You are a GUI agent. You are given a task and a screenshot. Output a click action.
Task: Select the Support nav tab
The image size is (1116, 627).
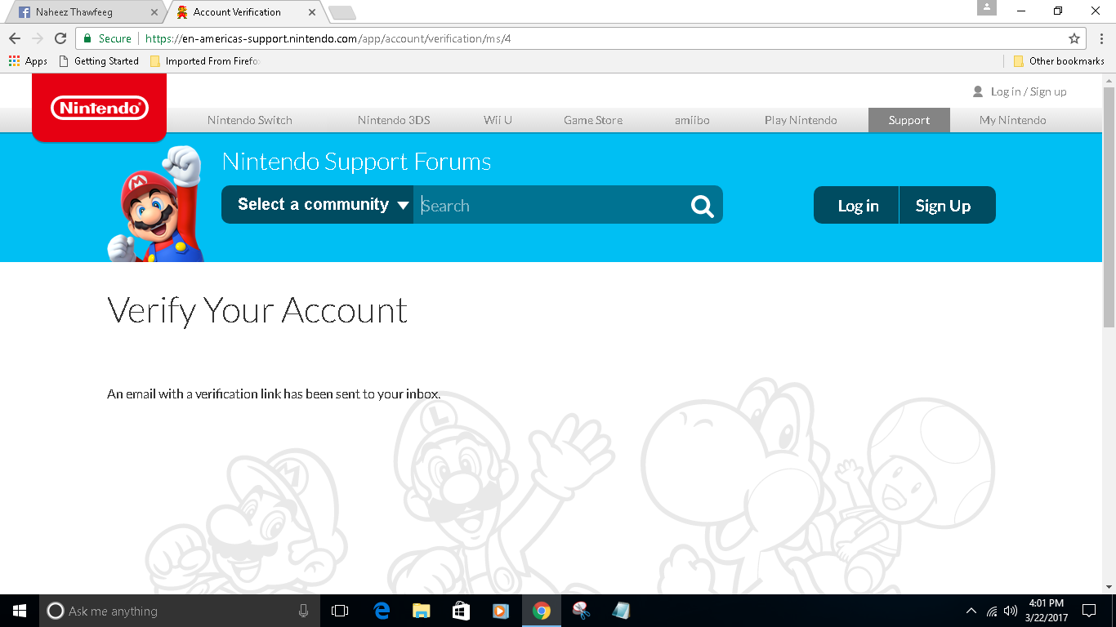pos(909,120)
